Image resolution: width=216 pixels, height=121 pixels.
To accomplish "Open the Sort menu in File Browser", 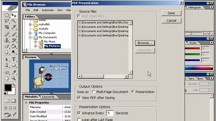I will 60,10.
